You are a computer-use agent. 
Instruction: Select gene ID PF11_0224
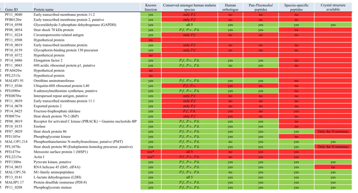pyautogui.click(x=14, y=35)
